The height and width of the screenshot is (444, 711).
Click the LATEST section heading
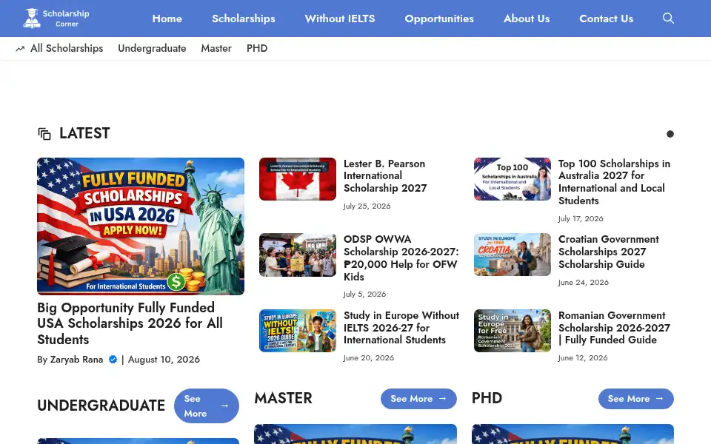pyautogui.click(x=84, y=133)
